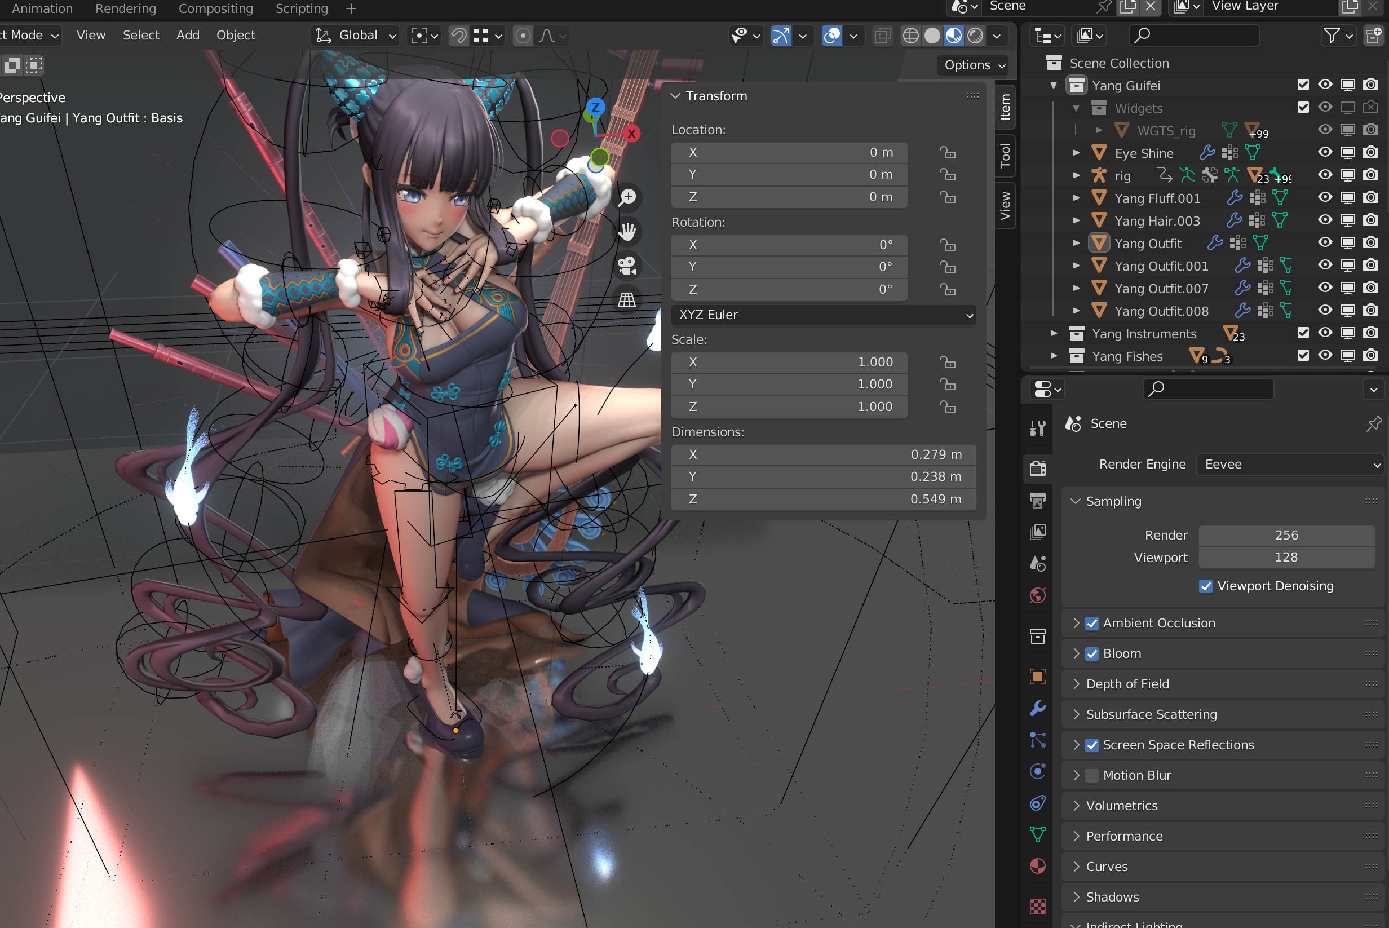Disable rendering for Eye Shine camera icon
Screen dimensions: 1389x928
click(x=1370, y=153)
